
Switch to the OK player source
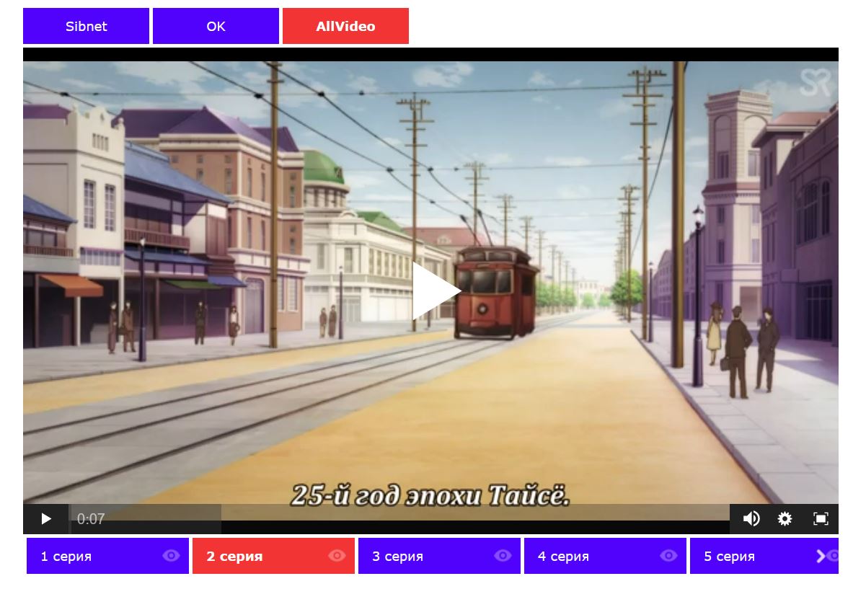216,26
